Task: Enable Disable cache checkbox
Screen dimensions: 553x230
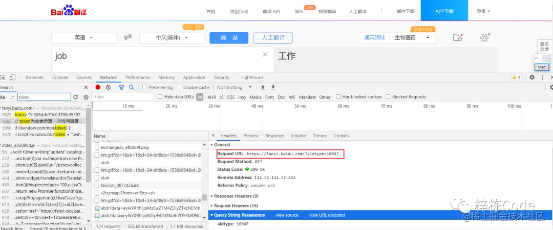Action: tap(179, 87)
